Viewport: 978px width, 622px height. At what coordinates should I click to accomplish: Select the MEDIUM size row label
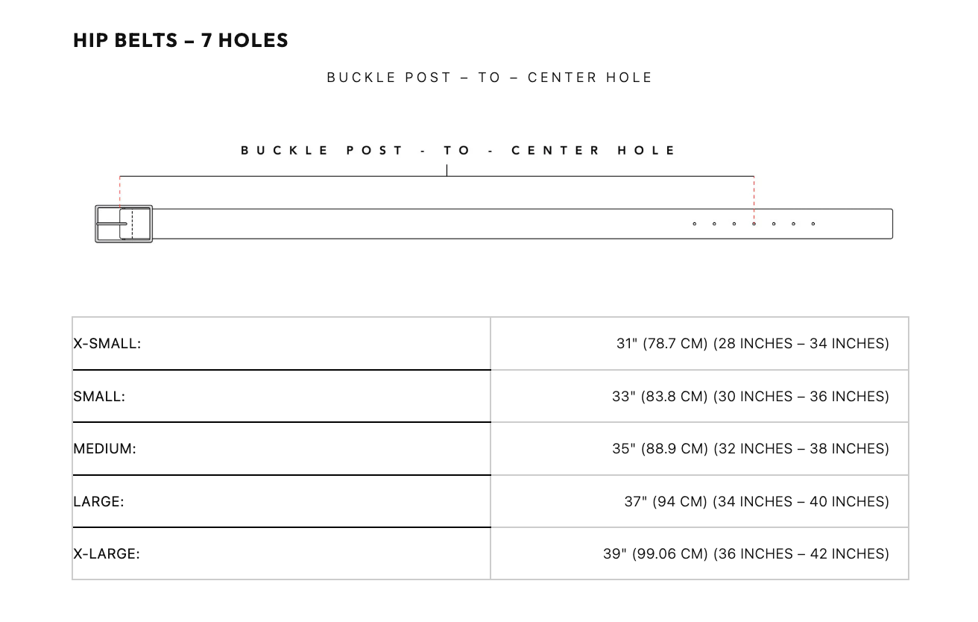tap(105, 449)
